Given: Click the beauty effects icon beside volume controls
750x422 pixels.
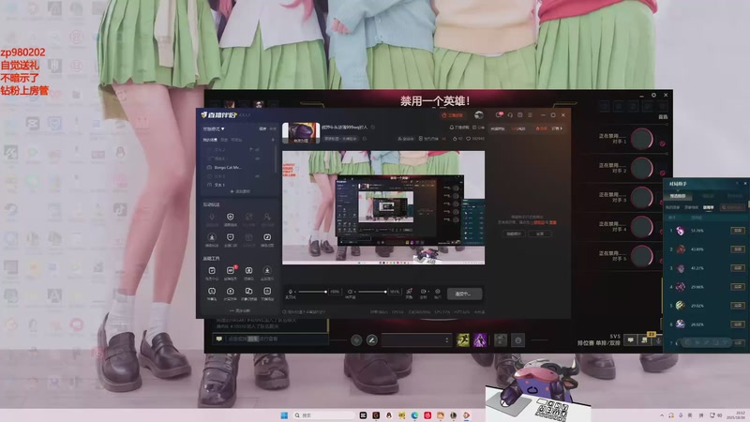Looking at the screenshot, I should coord(409,292).
